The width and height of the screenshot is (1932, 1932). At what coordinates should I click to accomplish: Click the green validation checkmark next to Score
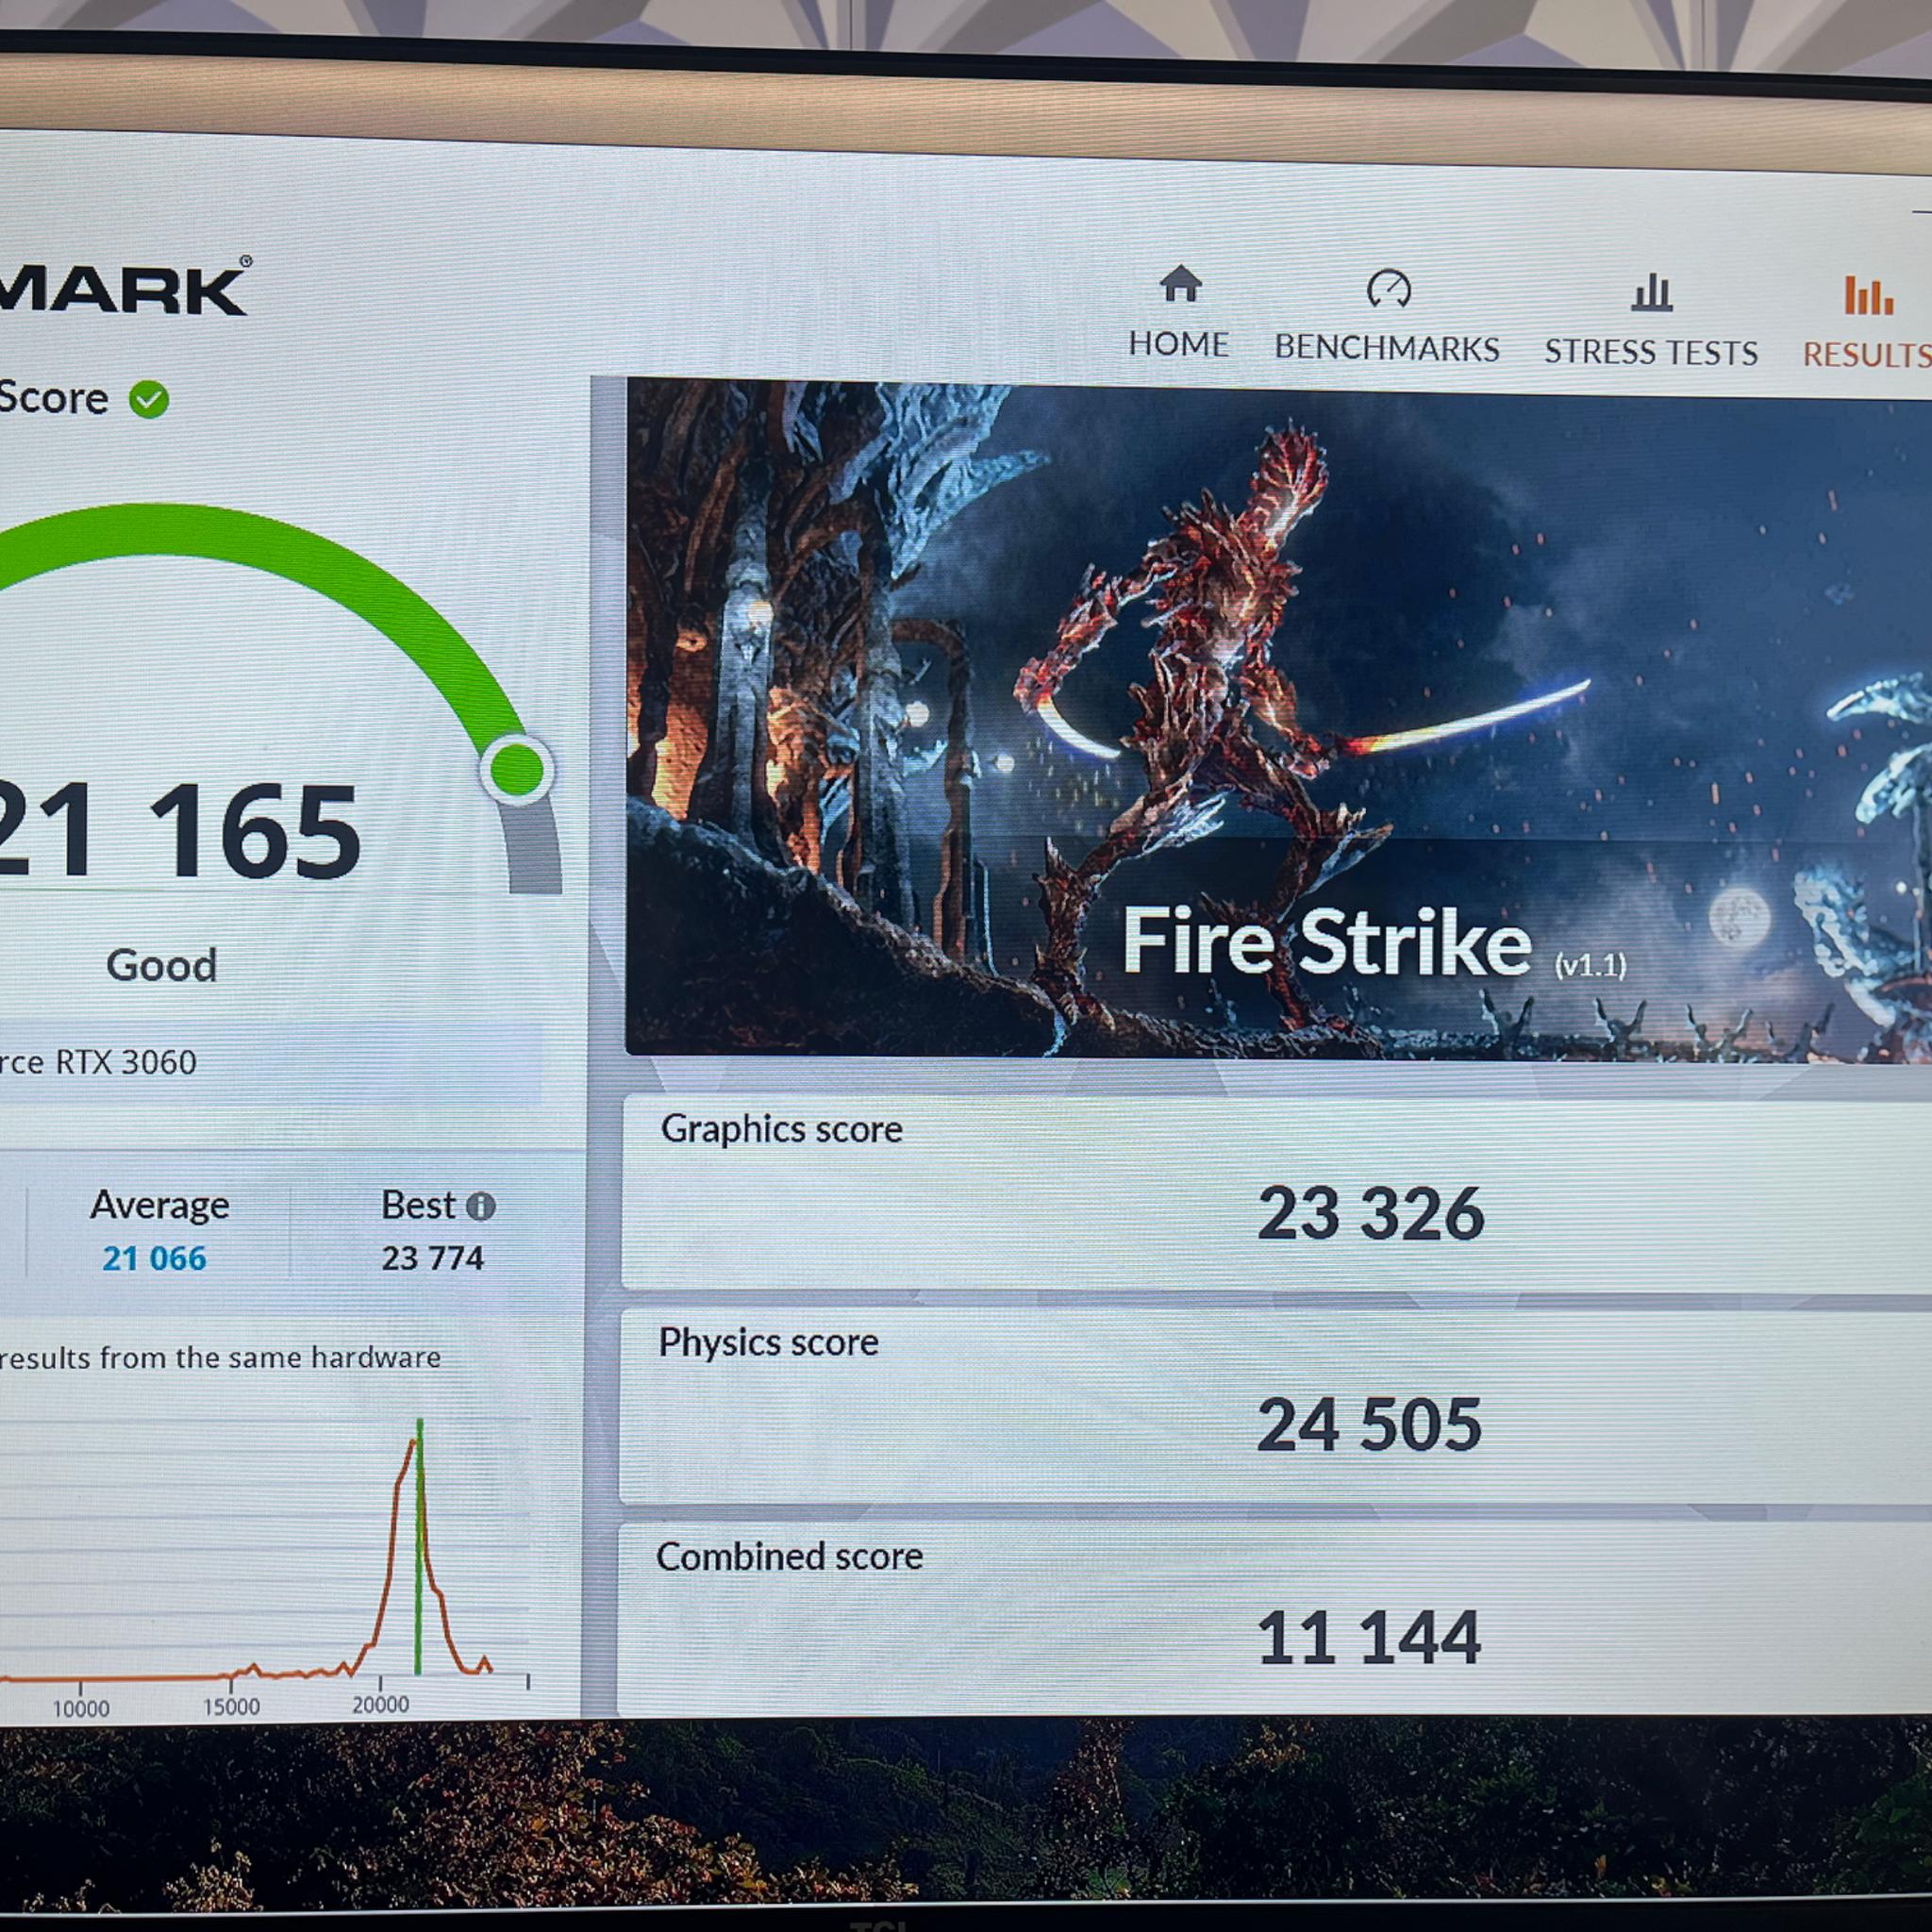(x=149, y=399)
